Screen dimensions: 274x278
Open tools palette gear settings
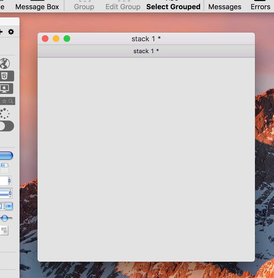11,32
